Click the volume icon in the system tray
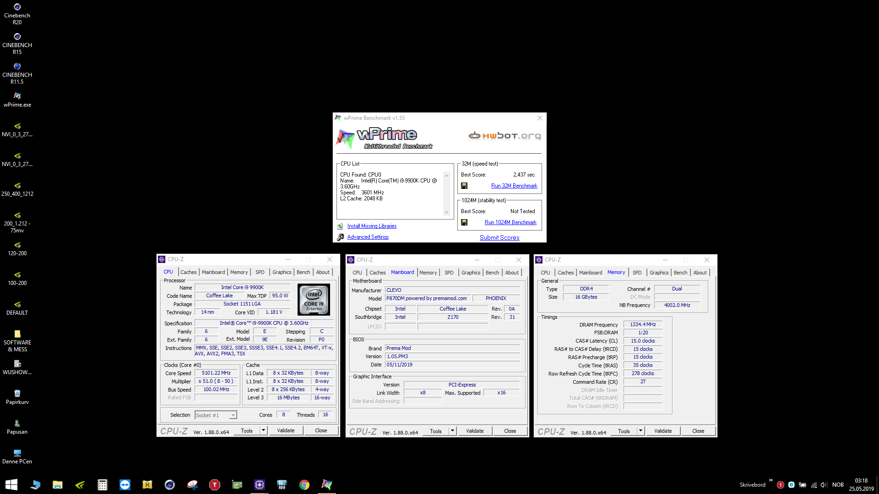The image size is (879, 494). click(824, 485)
